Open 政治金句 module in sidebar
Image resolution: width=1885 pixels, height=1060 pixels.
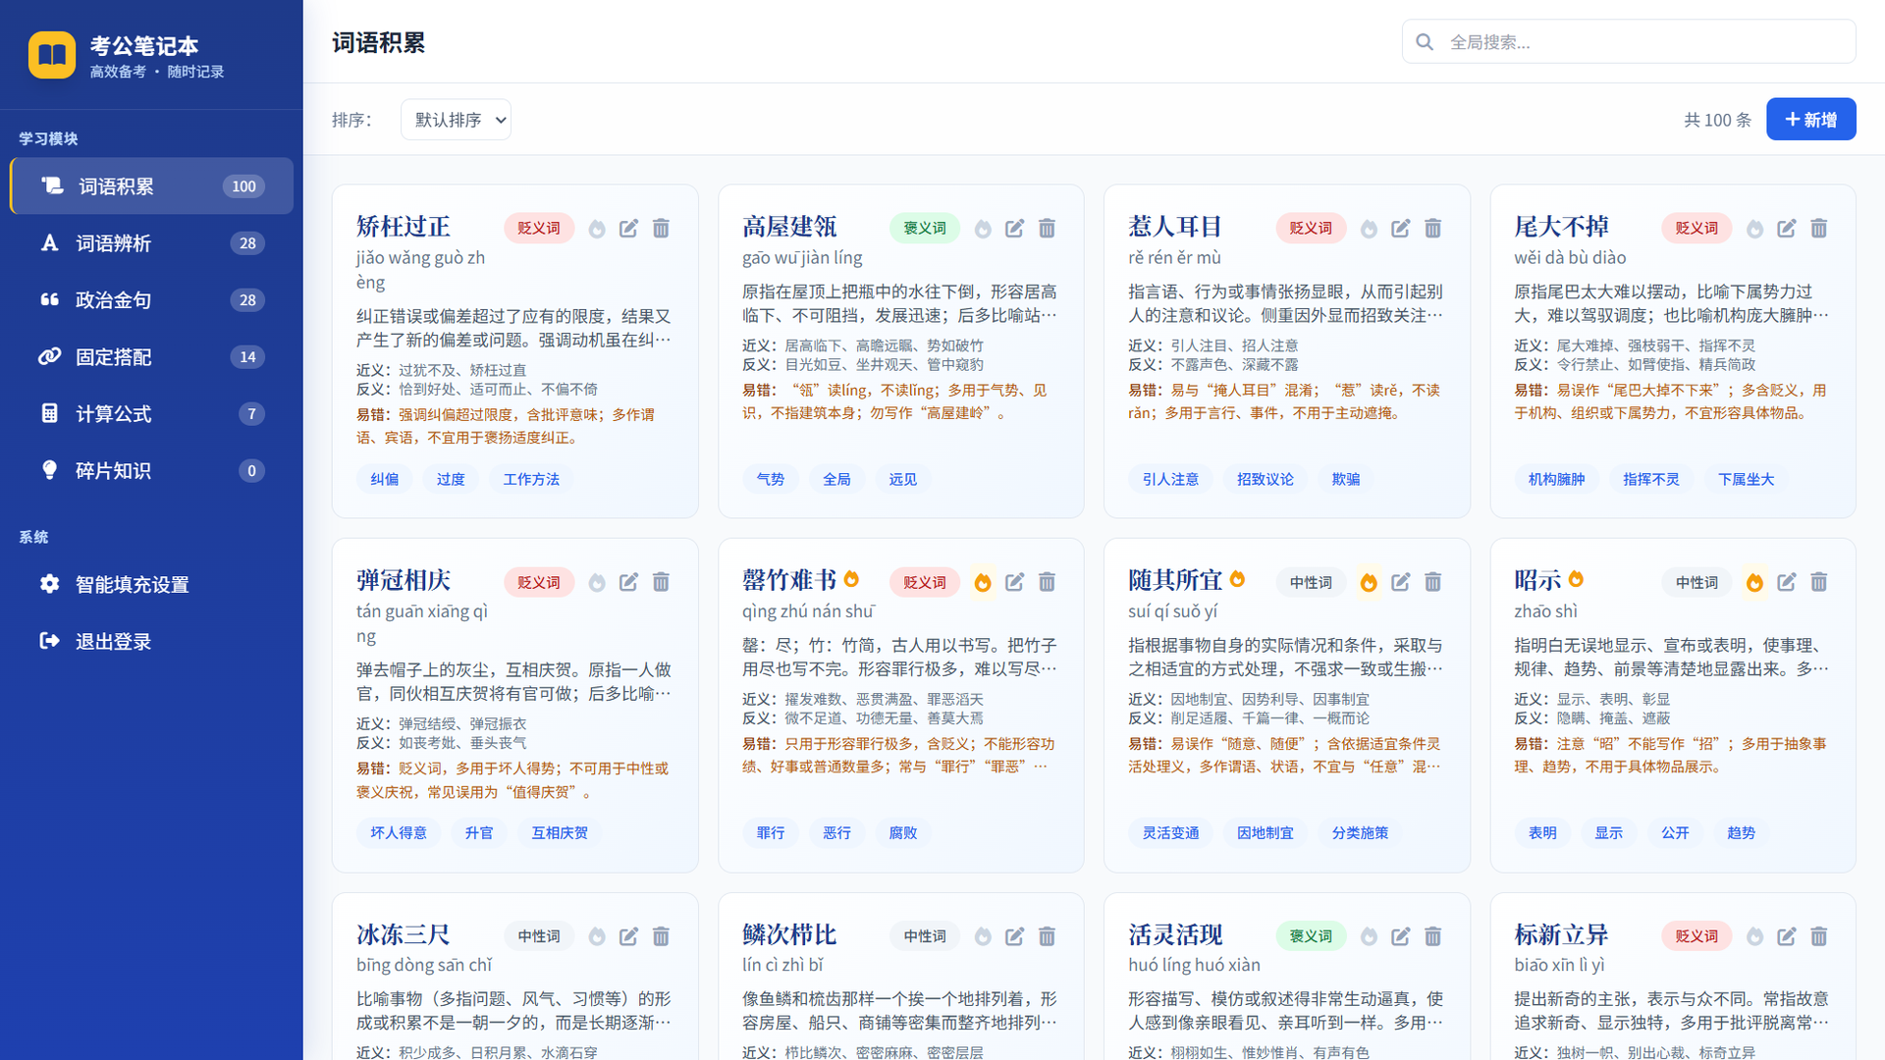tap(151, 300)
